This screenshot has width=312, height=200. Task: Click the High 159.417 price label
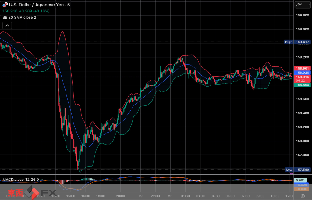pyautogui.click(x=297, y=42)
